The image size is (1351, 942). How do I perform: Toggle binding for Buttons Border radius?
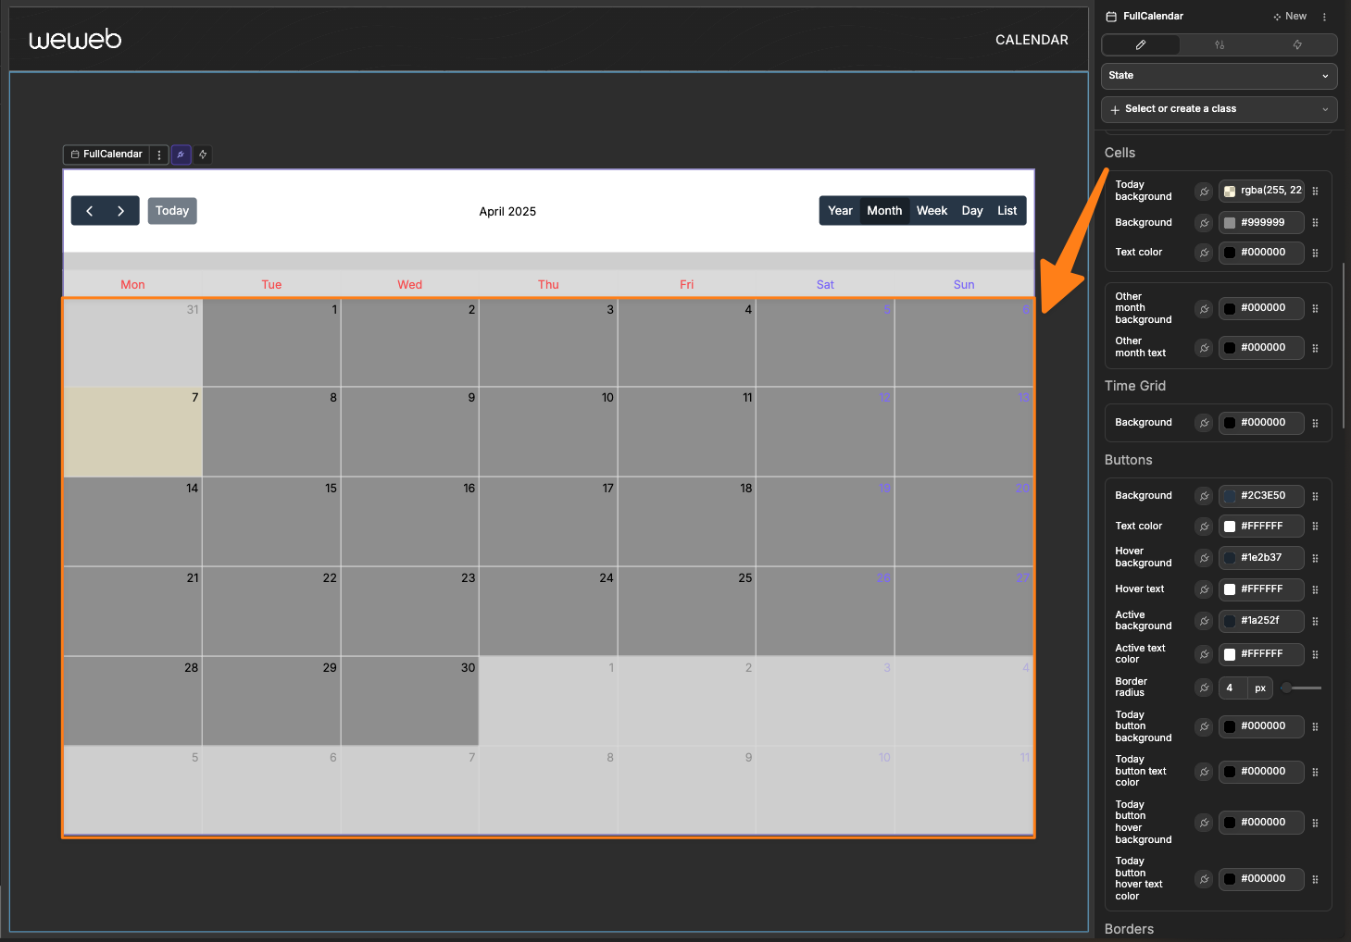tap(1204, 688)
